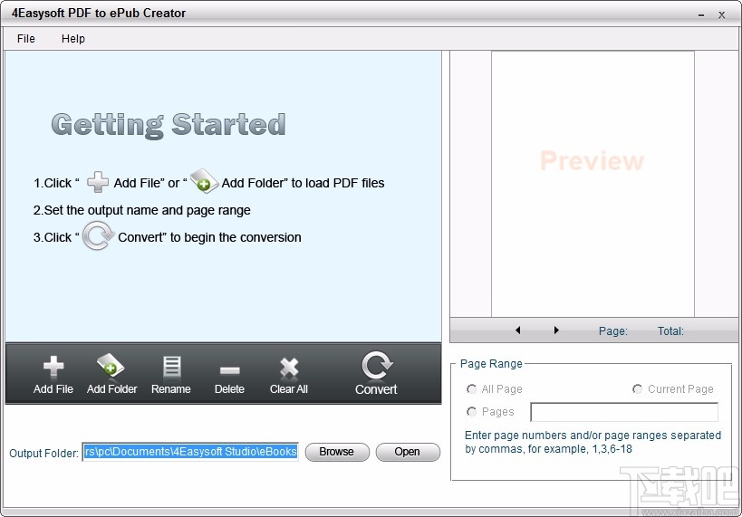This screenshot has width=742, height=517.
Task: Click the Output Folder path field
Action: [190, 452]
